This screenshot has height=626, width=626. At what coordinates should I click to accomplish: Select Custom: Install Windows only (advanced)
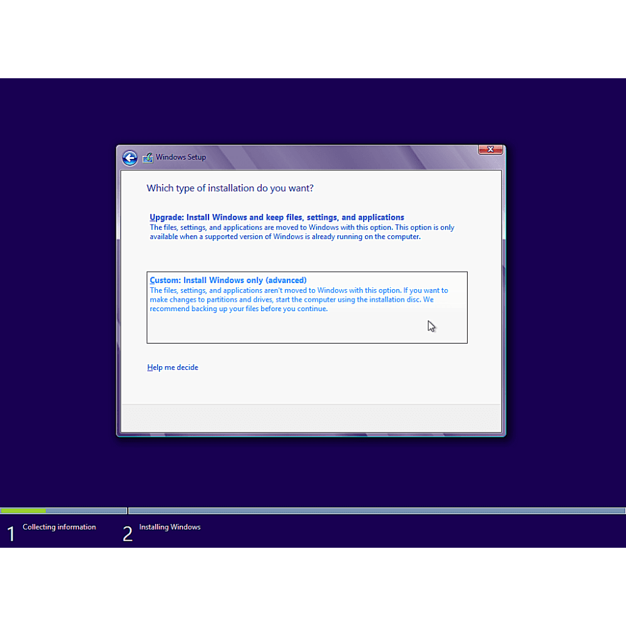click(228, 280)
